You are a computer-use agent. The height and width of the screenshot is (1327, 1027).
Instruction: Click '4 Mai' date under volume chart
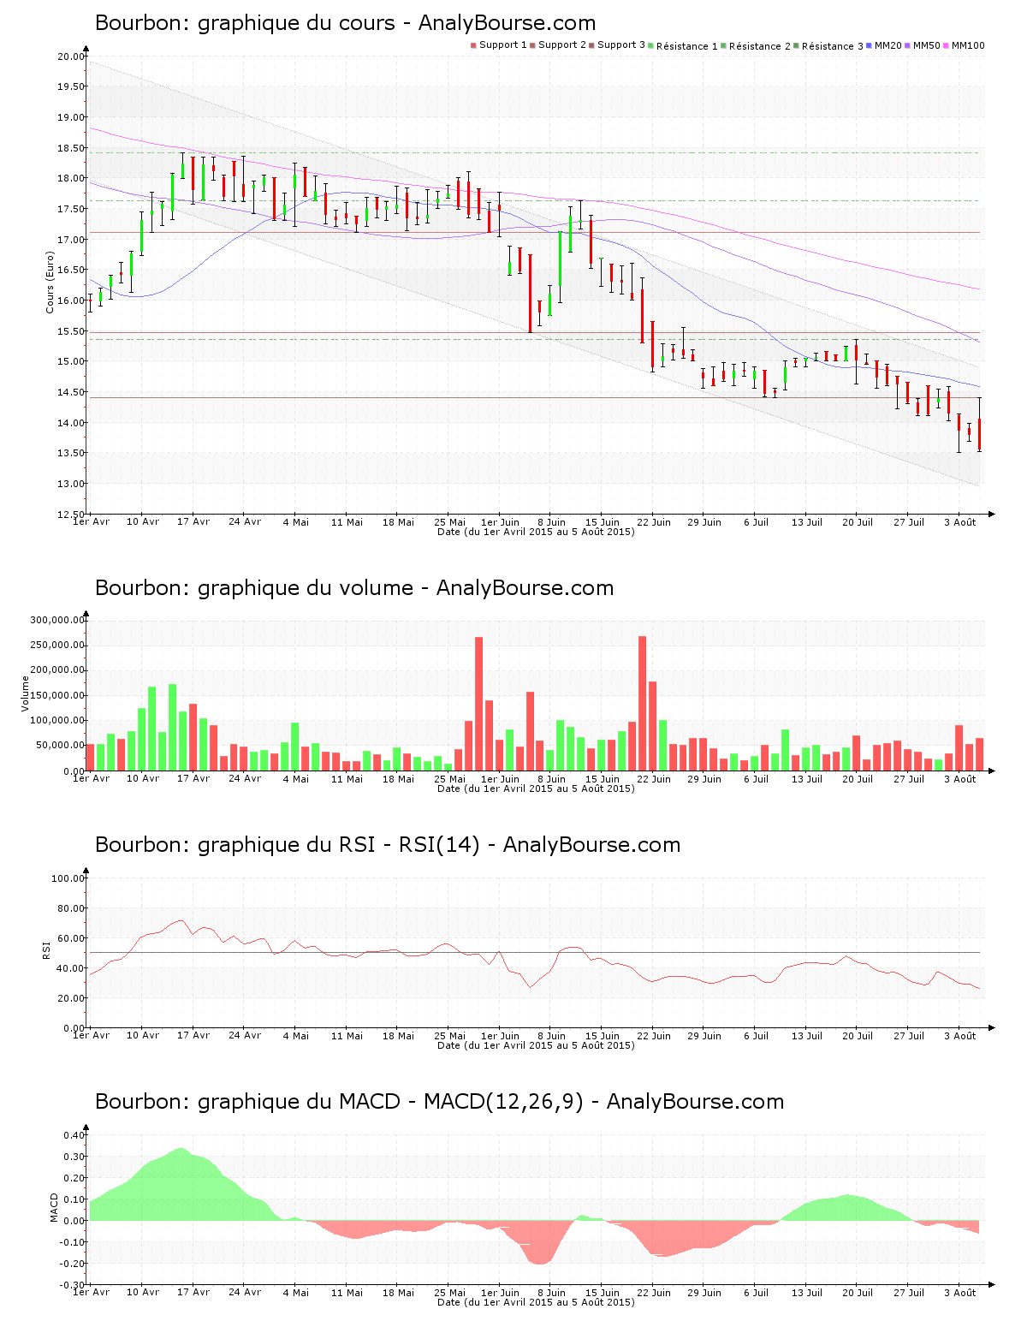click(295, 779)
